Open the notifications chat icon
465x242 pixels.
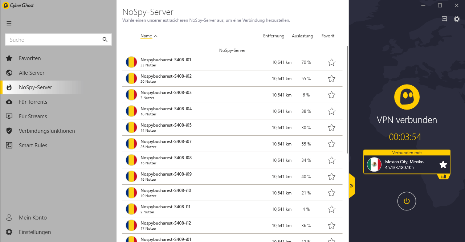click(444, 19)
